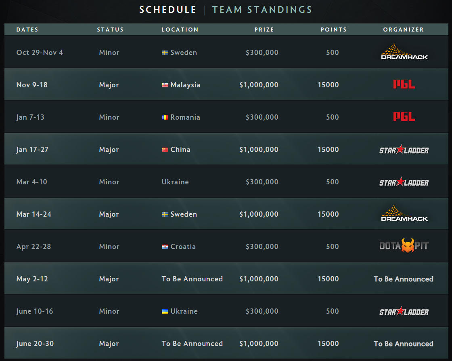Viewport: 452px width, 361px height.
Task: Open the June 20-30 Major row
Action: pos(226,343)
